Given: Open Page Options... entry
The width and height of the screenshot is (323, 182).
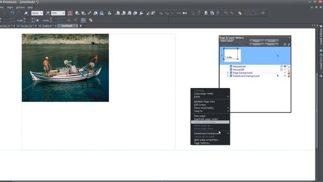Looking at the screenshot, I should pos(210,143).
